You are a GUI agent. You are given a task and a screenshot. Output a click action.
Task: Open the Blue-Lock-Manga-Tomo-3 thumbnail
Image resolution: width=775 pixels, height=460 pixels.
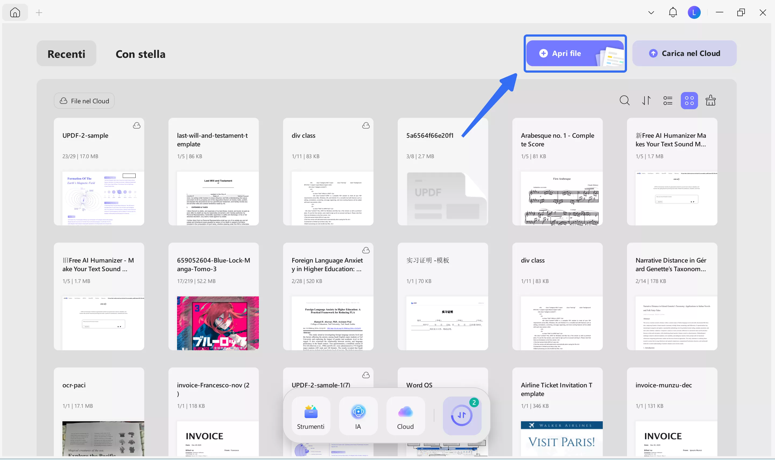pos(218,323)
